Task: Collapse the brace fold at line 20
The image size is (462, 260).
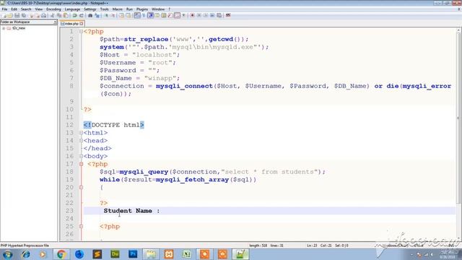Action: pyautogui.click(x=81, y=188)
